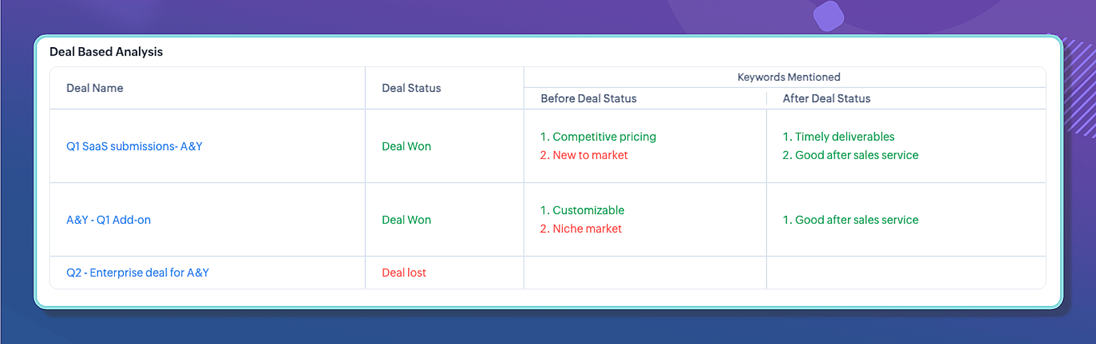This screenshot has width=1096, height=344.
Task: Click Deal Won status for Q1 Add-on
Action: (406, 220)
